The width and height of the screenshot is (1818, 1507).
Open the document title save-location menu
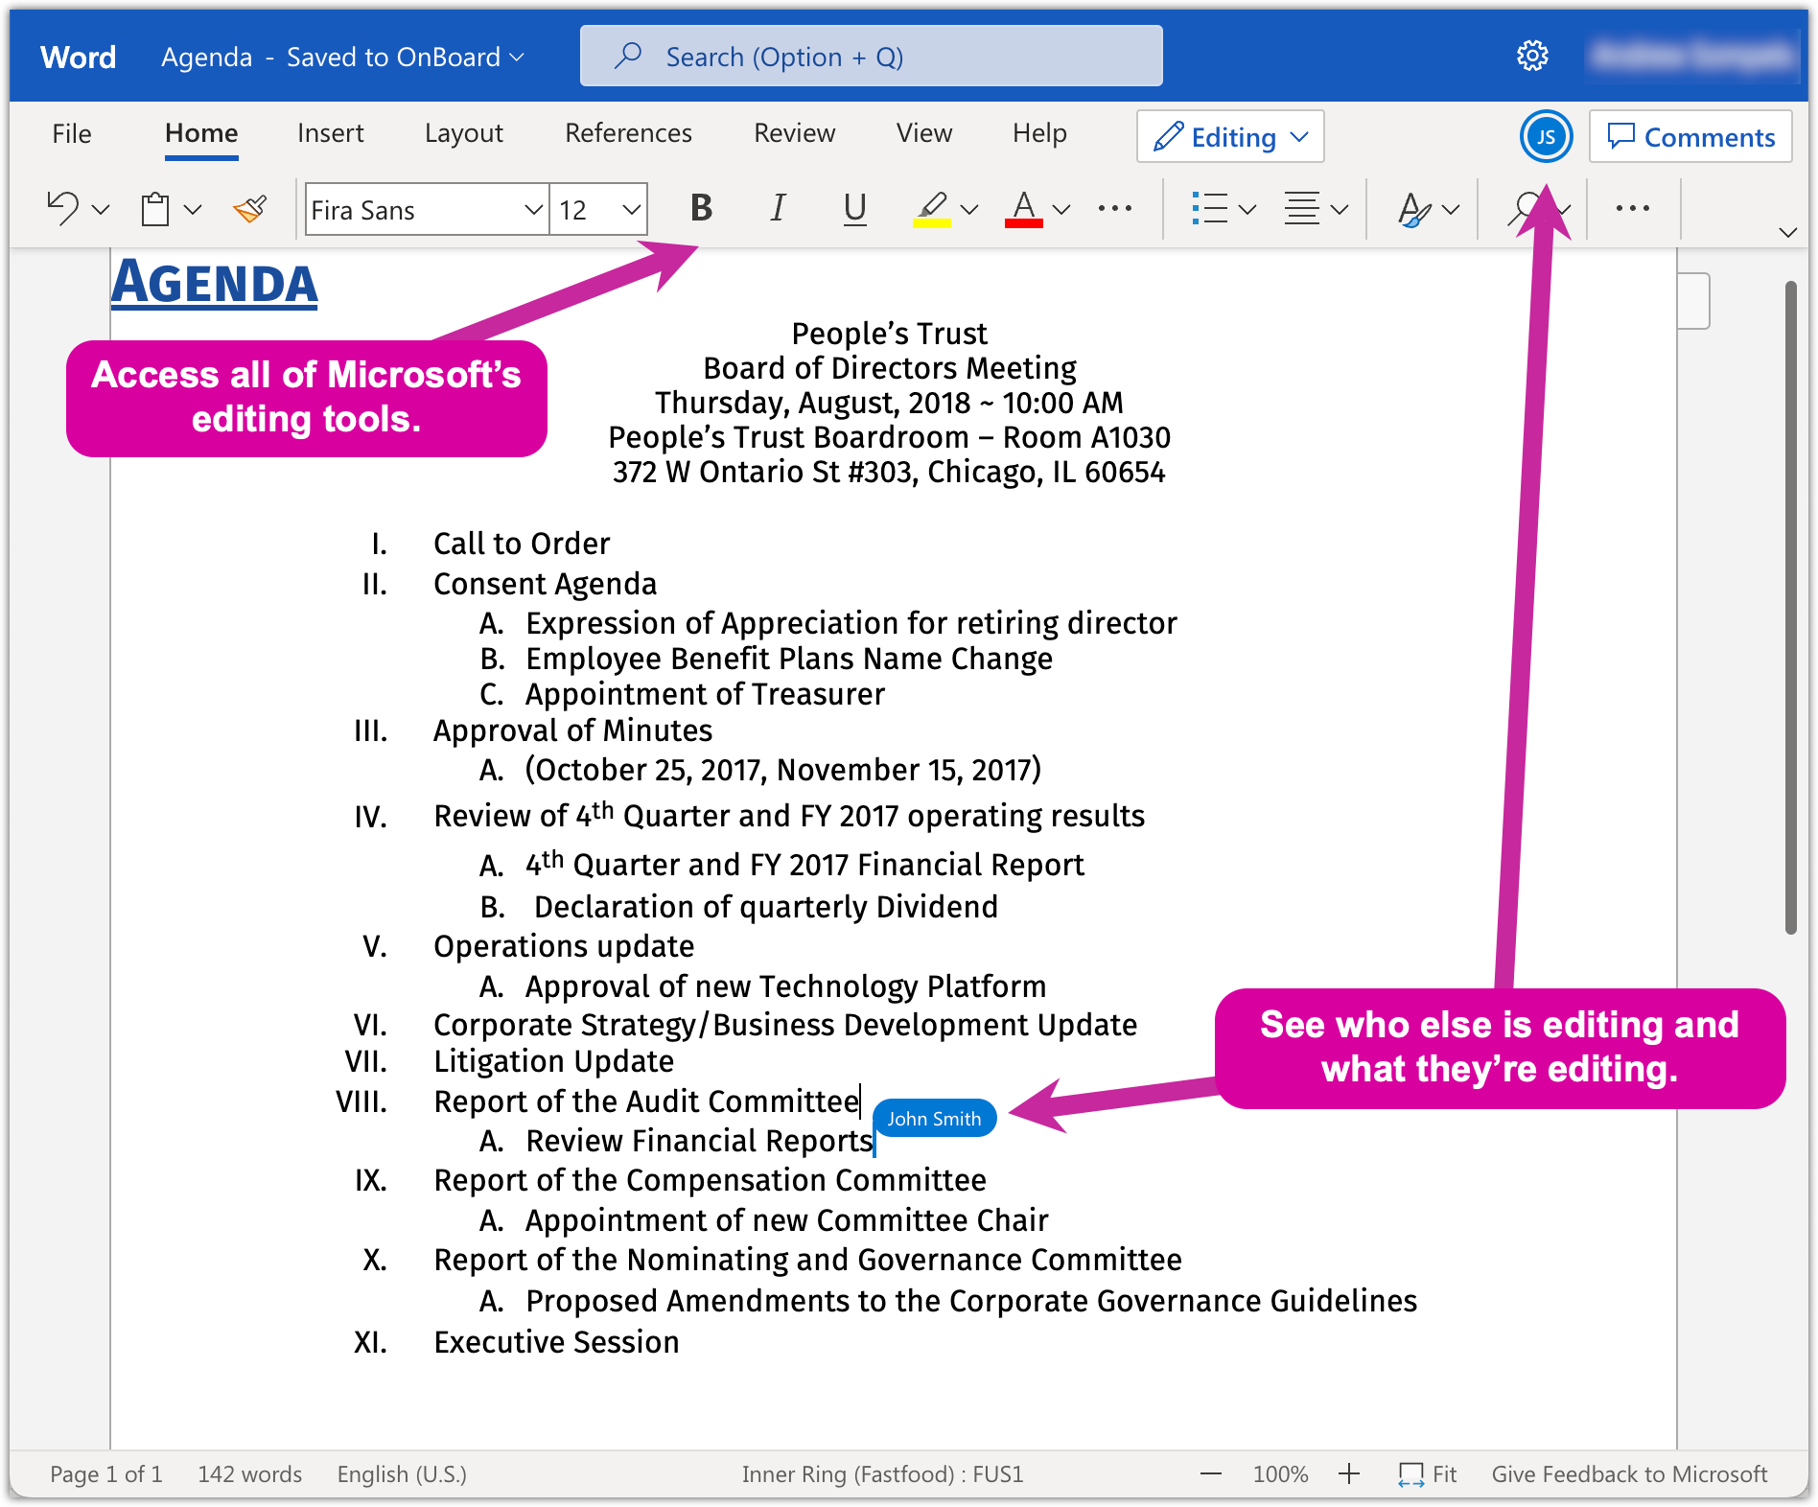342,58
